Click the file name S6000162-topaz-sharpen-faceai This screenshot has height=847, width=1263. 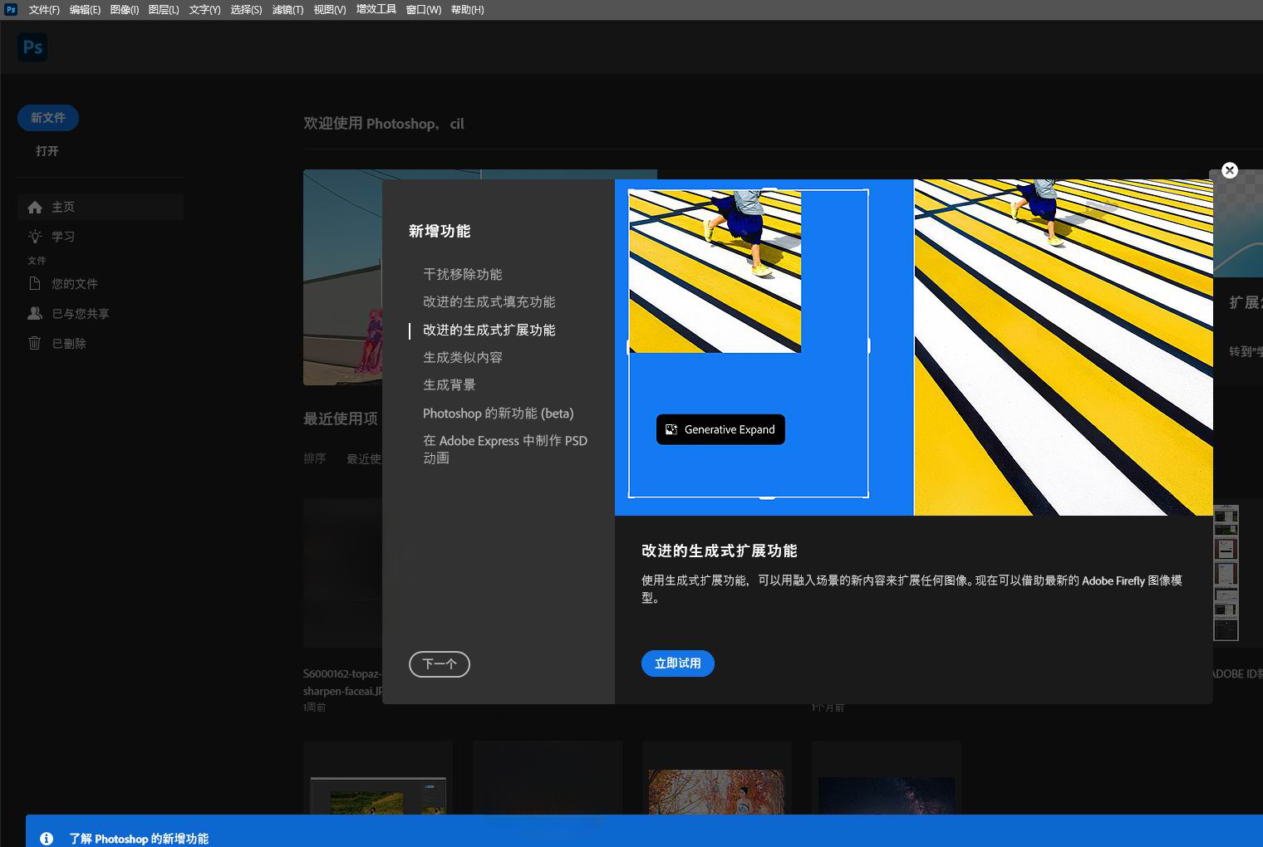pyautogui.click(x=342, y=683)
